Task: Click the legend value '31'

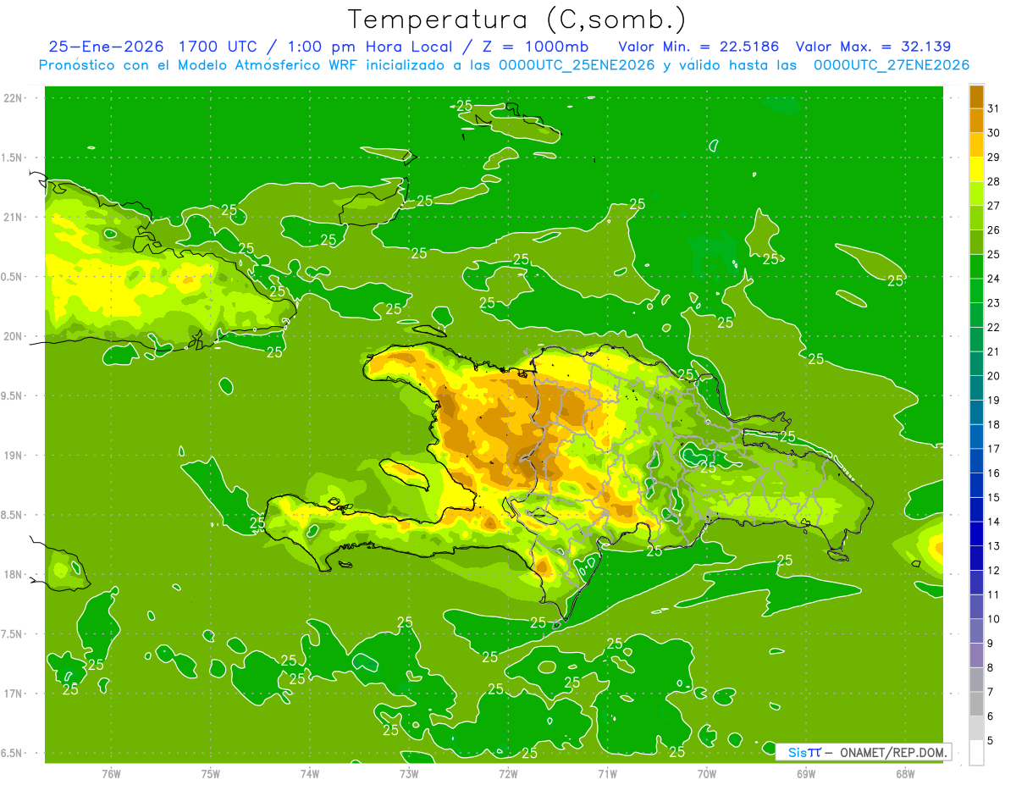Action: (994, 108)
